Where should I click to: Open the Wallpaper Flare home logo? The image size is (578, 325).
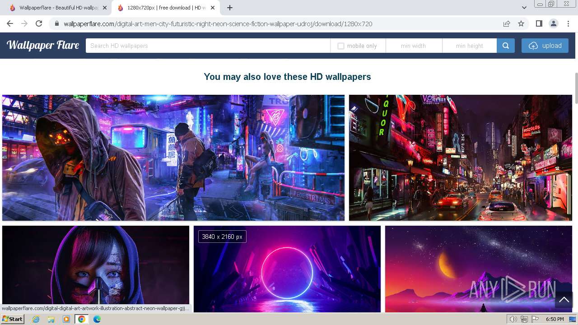point(43,45)
